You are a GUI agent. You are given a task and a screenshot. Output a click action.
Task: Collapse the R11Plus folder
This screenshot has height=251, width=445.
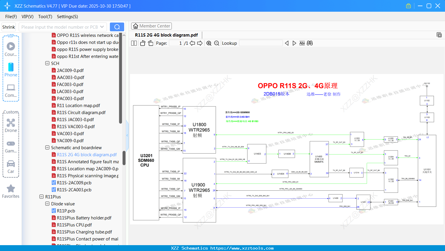[x=41, y=197]
